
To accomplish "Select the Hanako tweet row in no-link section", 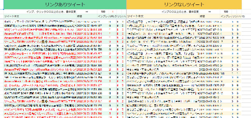I will pos(163,85).
